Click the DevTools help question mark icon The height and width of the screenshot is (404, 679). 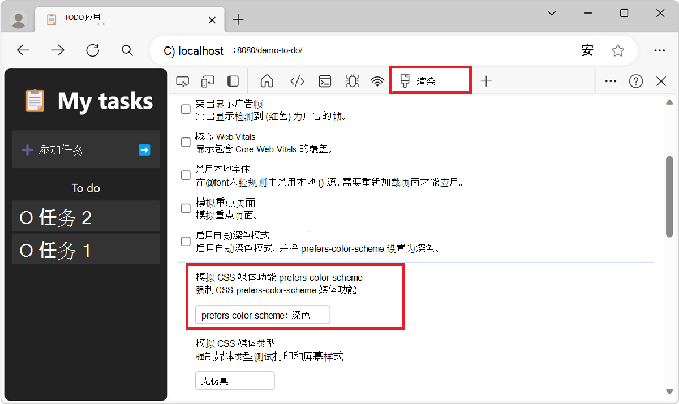tap(635, 81)
